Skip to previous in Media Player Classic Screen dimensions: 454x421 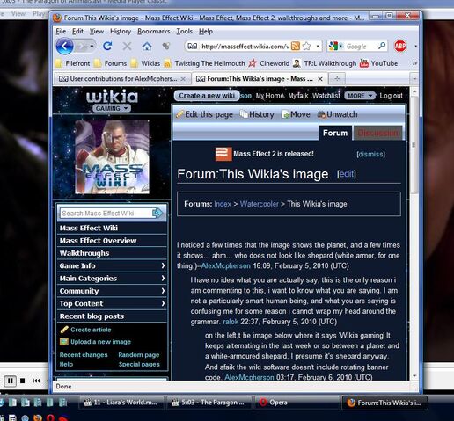pyautogui.click(x=36, y=381)
